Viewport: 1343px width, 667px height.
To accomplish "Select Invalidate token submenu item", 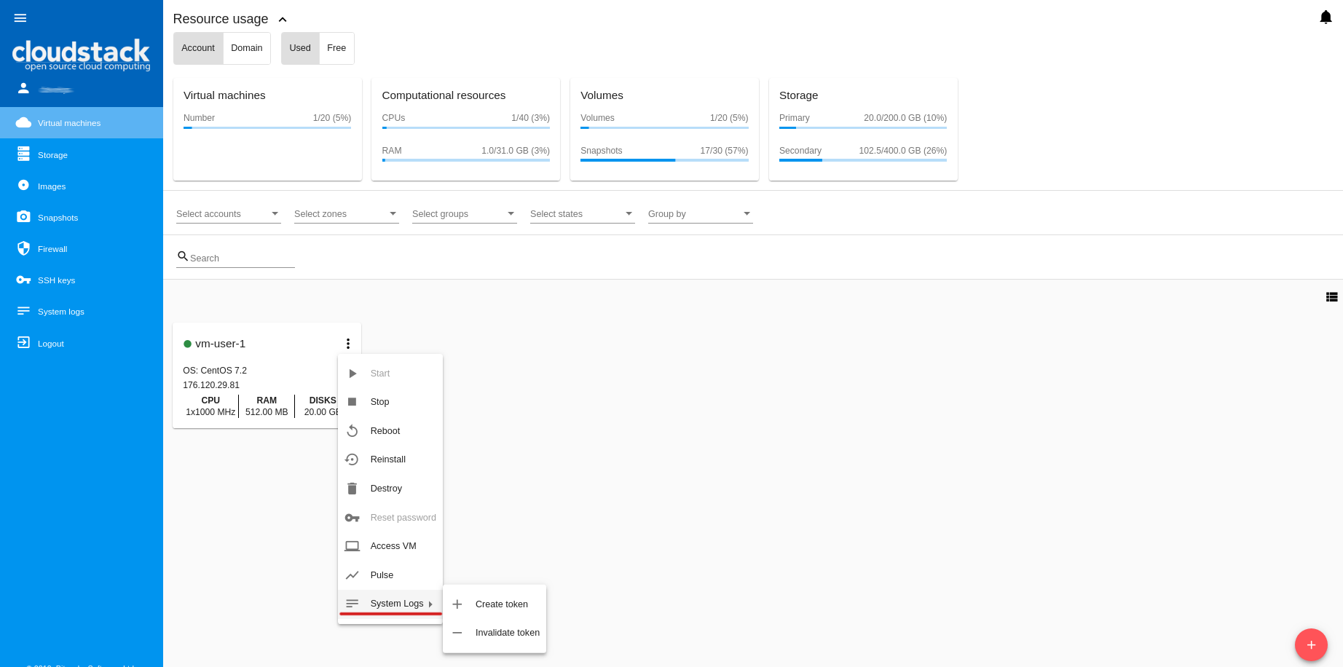I will [495, 633].
